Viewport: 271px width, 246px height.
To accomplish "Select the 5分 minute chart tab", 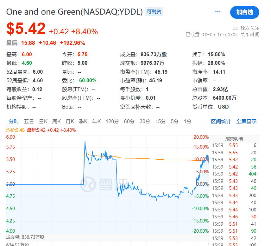I will point(175,121).
